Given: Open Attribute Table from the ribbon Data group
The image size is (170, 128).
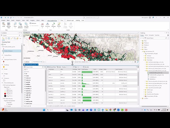Looking at the screenshot, I should pyautogui.click(x=9, y=25).
